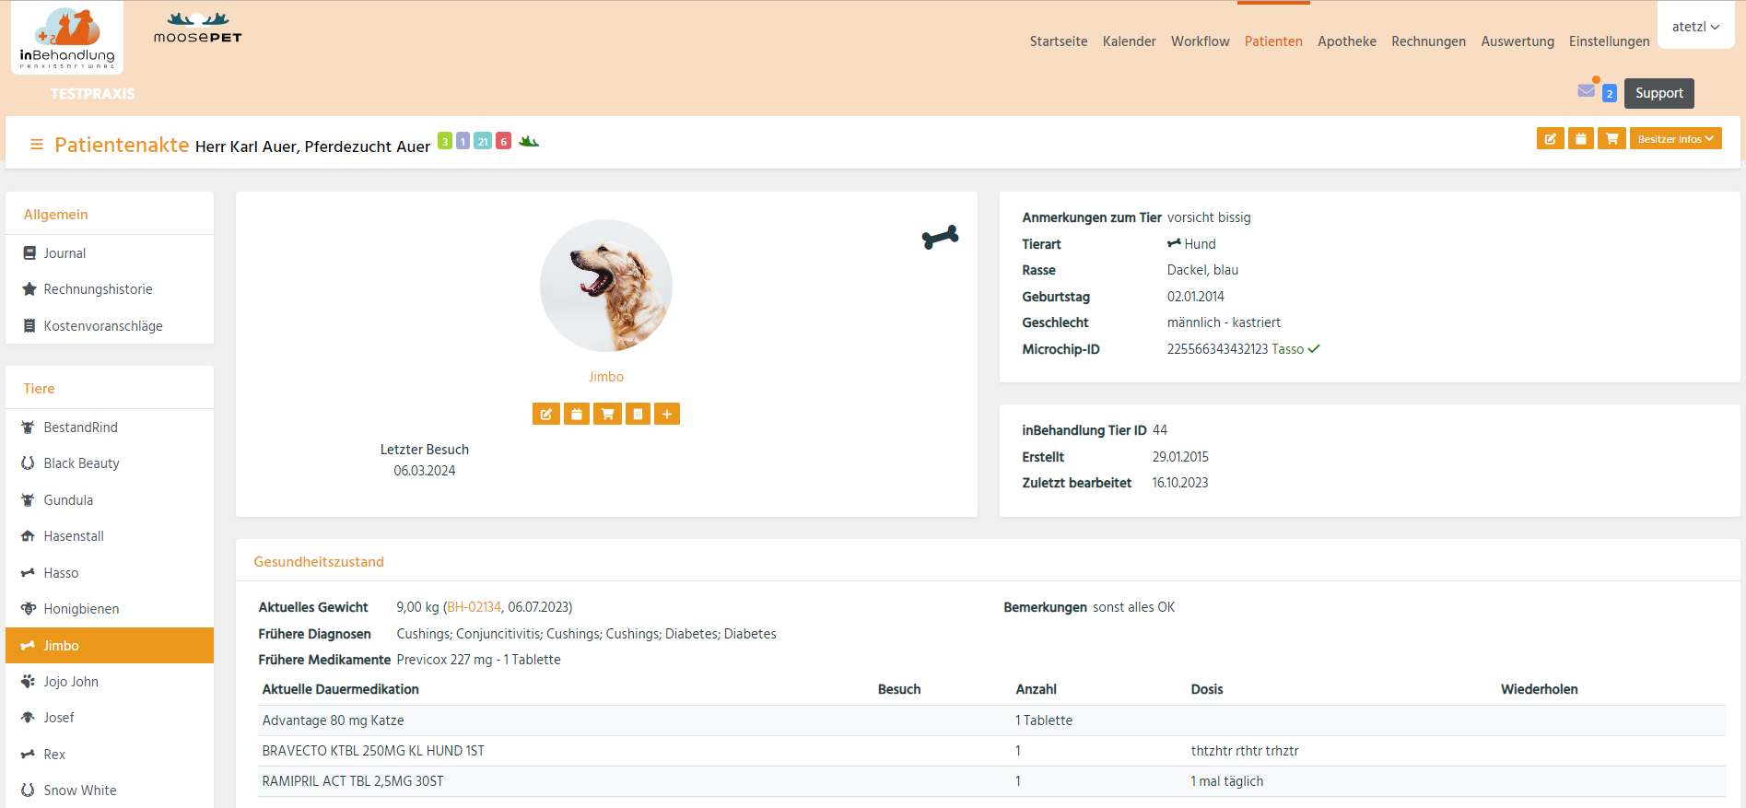Edit Jimbo using pencil icon below photo
This screenshot has width=1746, height=808.
click(x=546, y=414)
